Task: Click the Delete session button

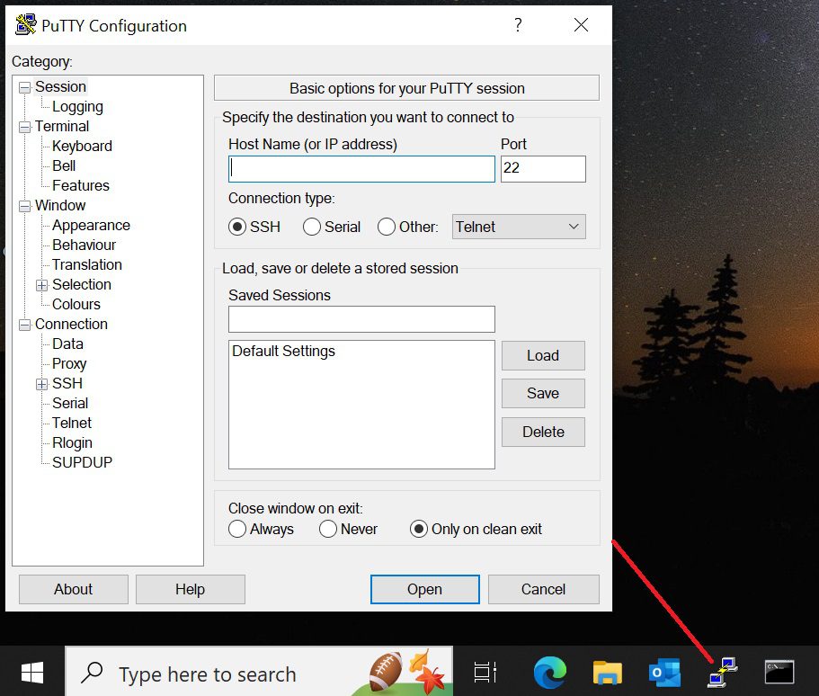Action: coord(543,433)
